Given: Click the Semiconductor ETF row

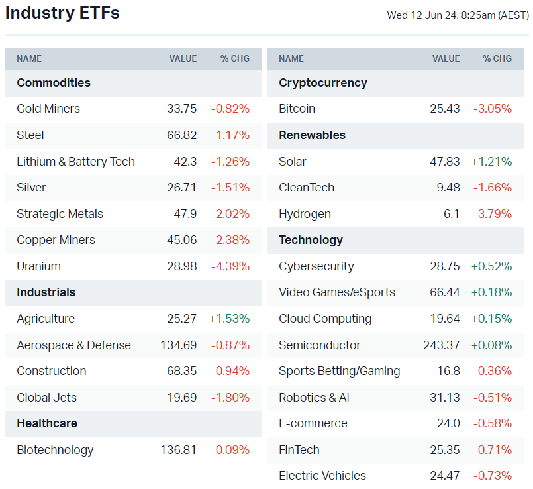Looking at the screenshot, I should (x=319, y=345).
